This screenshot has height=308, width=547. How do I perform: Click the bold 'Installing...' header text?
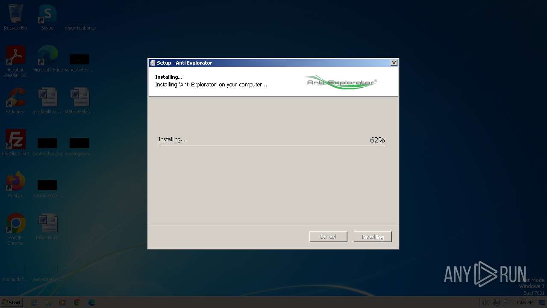168,77
